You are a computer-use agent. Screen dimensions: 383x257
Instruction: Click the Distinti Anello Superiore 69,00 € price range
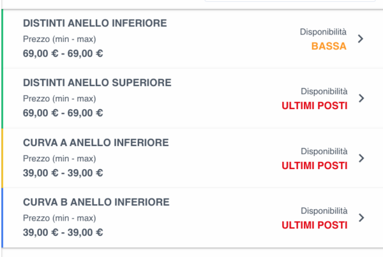click(x=63, y=113)
